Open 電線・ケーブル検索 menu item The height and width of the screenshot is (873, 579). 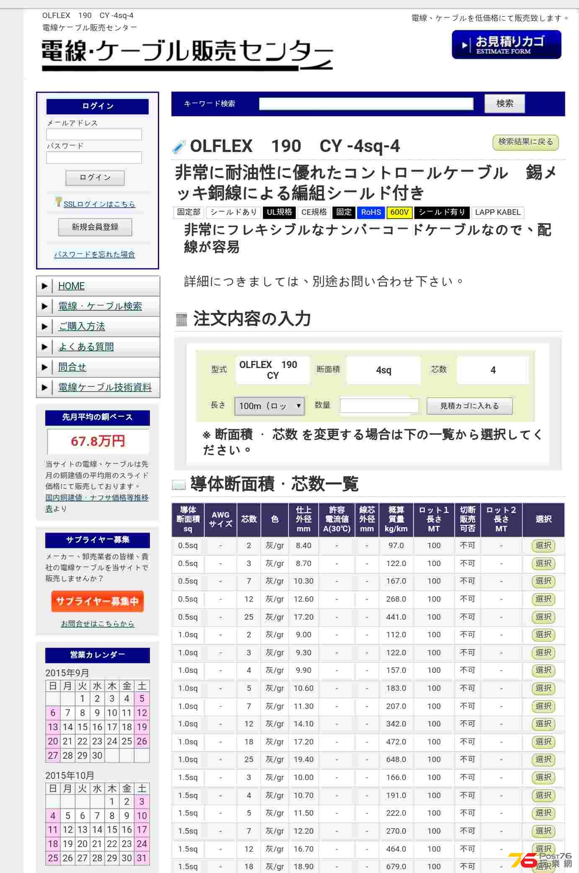(x=100, y=306)
